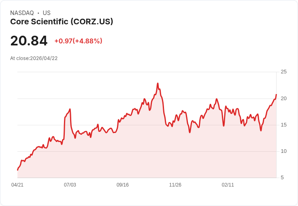Click the +0.97(+4.88%) change value
The width and height of the screenshot is (298, 206).
pyautogui.click(x=78, y=41)
